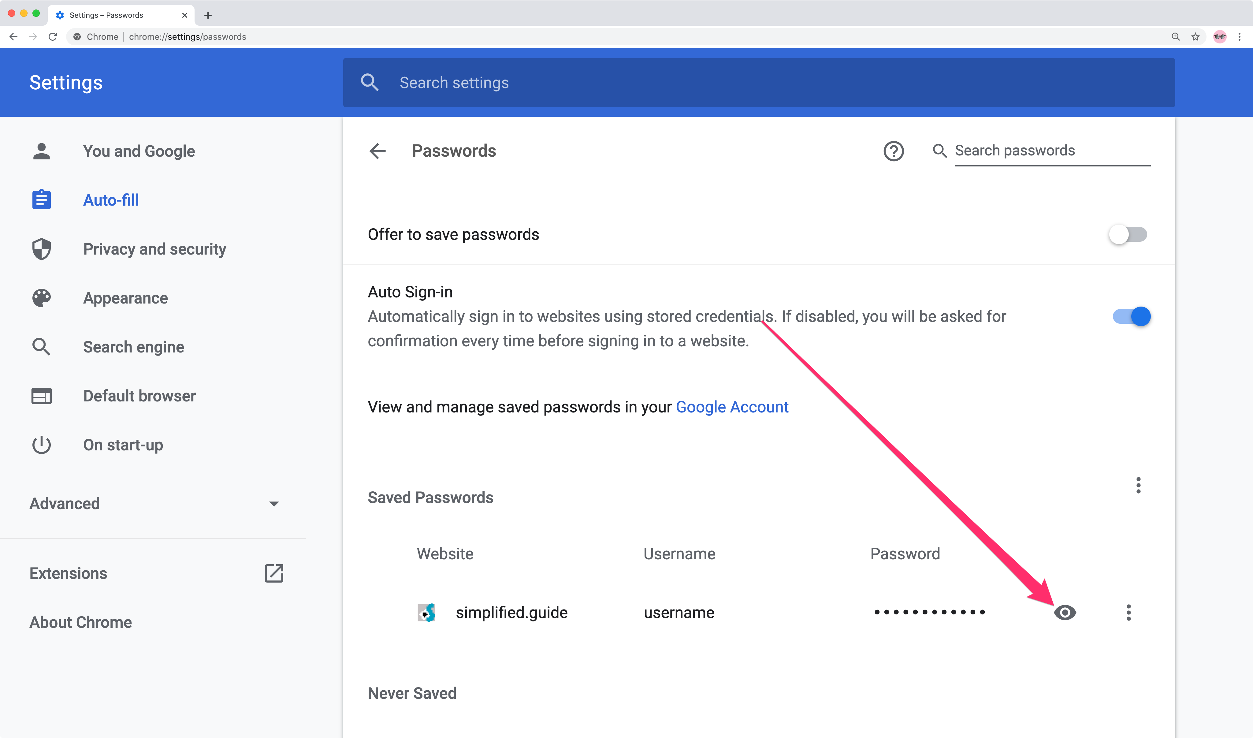This screenshot has height=738, width=1253.
Task: Open the On start-up section
Action: [123, 445]
